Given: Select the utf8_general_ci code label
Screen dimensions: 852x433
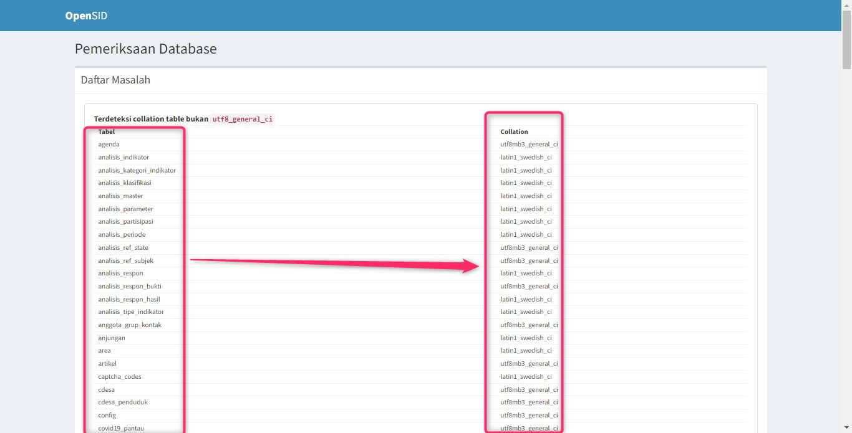Looking at the screenshot, I should [243, 118].
